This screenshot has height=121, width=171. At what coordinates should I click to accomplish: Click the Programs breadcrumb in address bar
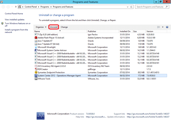[x=45, y=7]
